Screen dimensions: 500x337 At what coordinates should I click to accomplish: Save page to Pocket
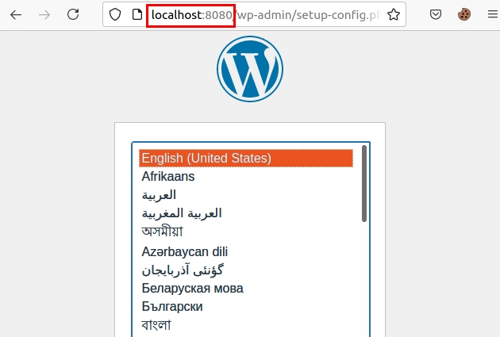click(436, 14)
